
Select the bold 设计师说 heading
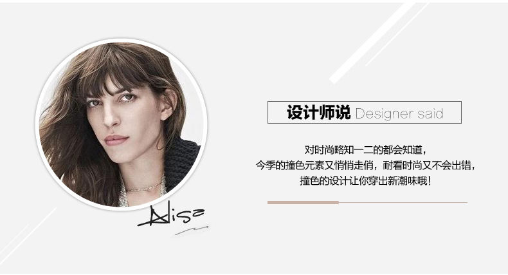click(318, 113)
